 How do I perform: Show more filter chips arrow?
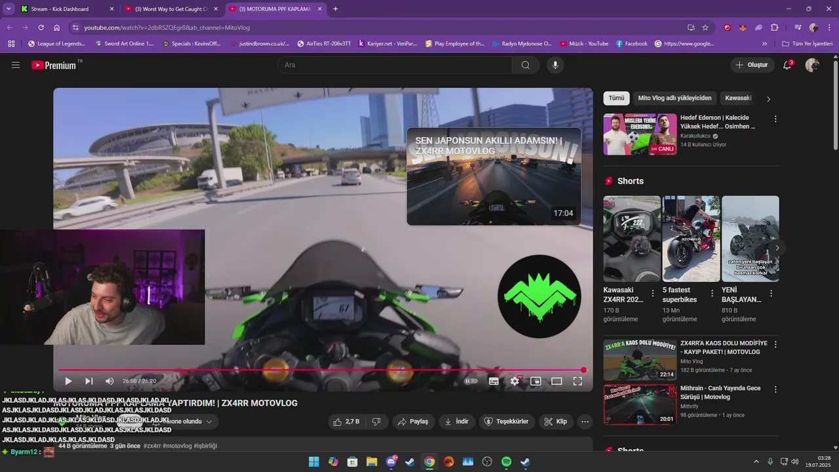769,99
